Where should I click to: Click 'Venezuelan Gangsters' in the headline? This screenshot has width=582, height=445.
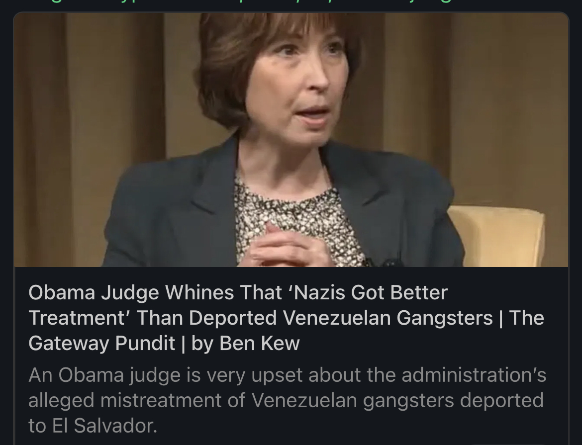click(x=388, y=318)
